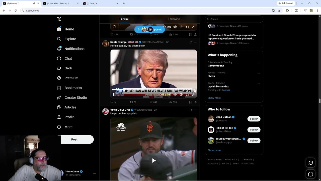The width and height of the screenshot is (321, 181).
Task: Open settings gear on top 1:06 video
Action: pyautogui.click(x=181, y=27)
